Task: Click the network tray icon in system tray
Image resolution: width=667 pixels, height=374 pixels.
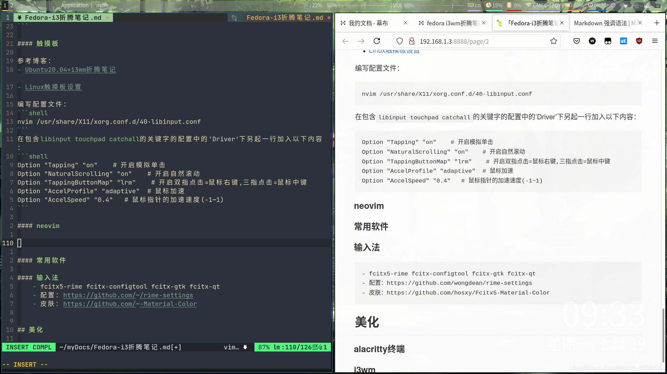Action: point(626,6)
